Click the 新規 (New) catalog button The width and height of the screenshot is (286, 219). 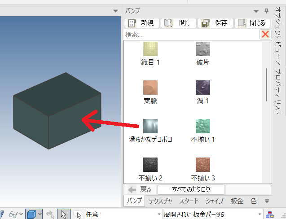142,23
